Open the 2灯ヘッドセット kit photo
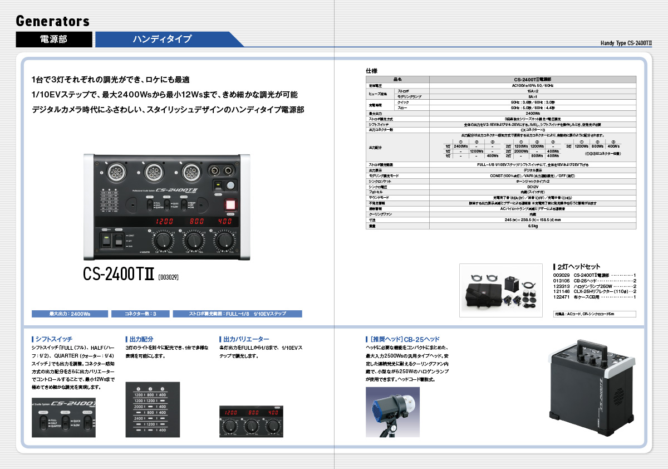Screen dimensions: 668x469 tap(500, 290)
